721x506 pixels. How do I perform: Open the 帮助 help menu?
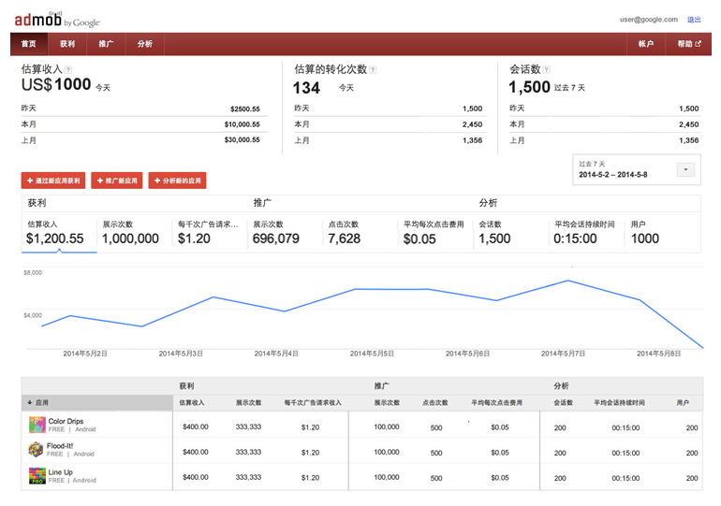coord(685,44)
